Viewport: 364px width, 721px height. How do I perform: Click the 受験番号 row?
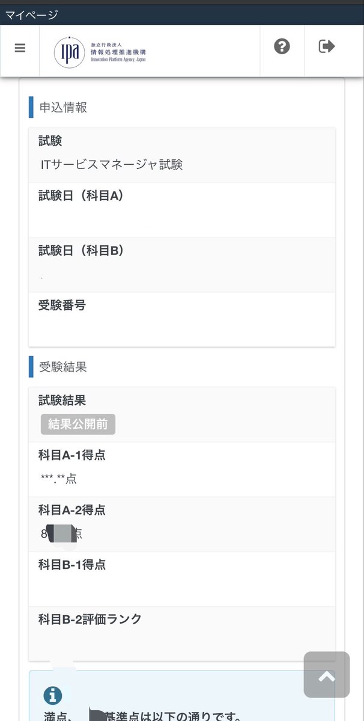pos(182,319)
